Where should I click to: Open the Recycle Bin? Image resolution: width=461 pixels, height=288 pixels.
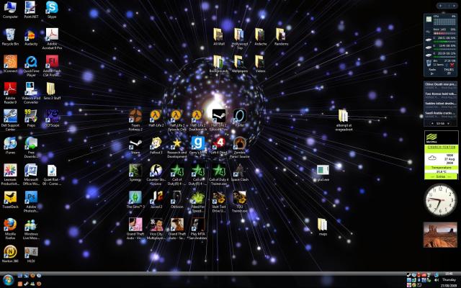coord(10,37)
